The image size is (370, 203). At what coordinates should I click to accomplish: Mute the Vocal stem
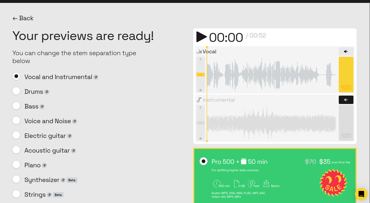[x=346, y=51]
